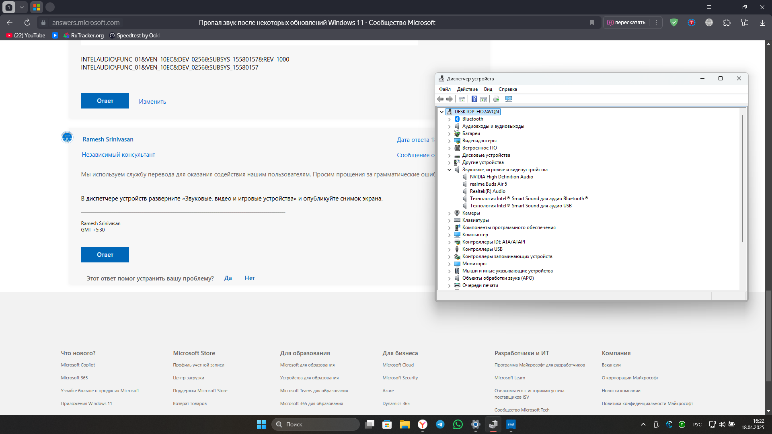Expand the Контроллеры USB category
This screenshot has height=434, width=772.
point(450,249)
